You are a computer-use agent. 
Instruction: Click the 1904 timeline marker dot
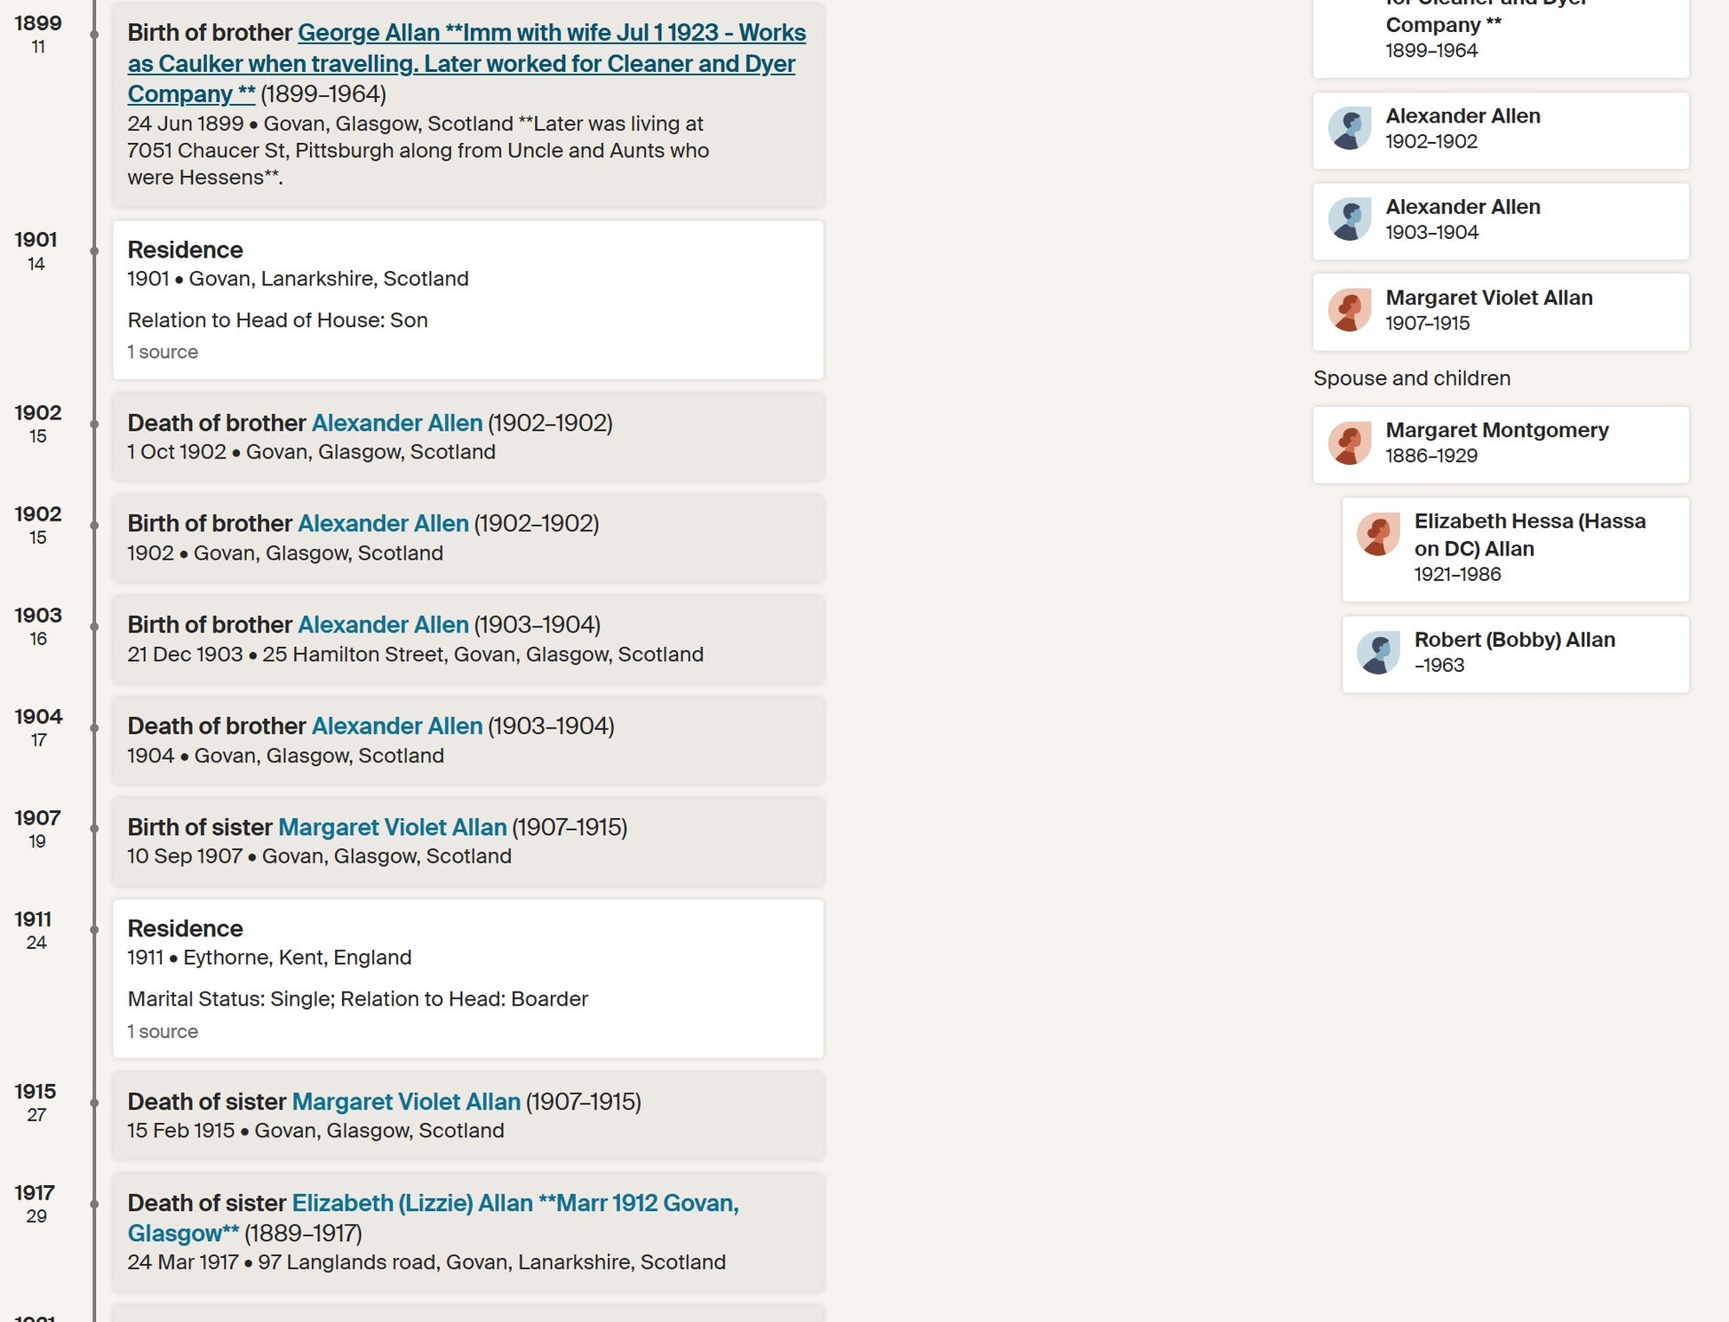pos(94,728)
